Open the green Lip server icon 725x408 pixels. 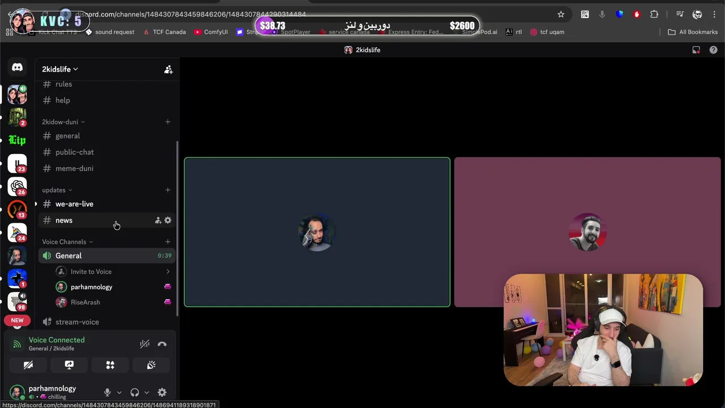(x=17, y=140)
